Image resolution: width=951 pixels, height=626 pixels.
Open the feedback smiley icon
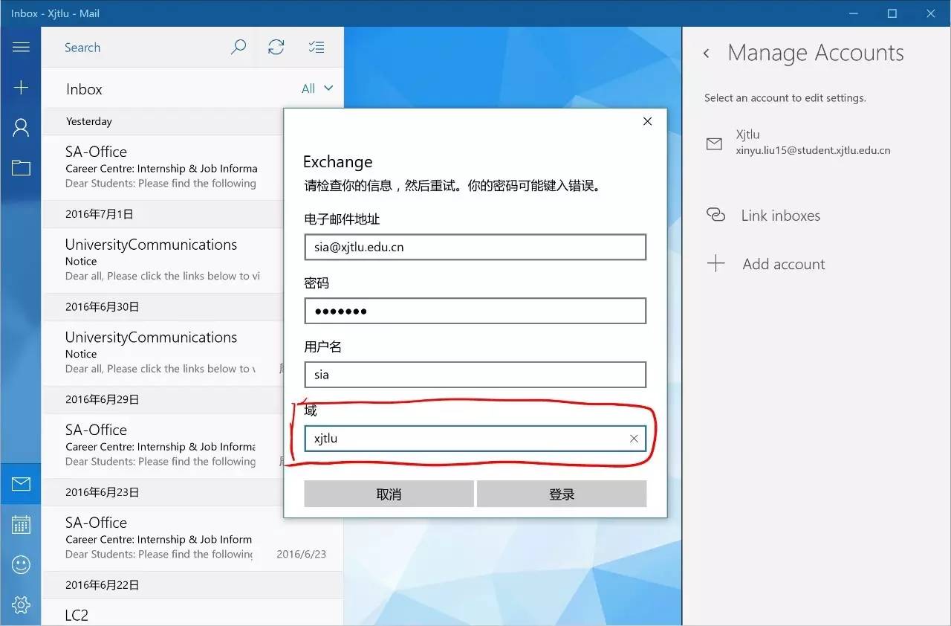[21, 564]
